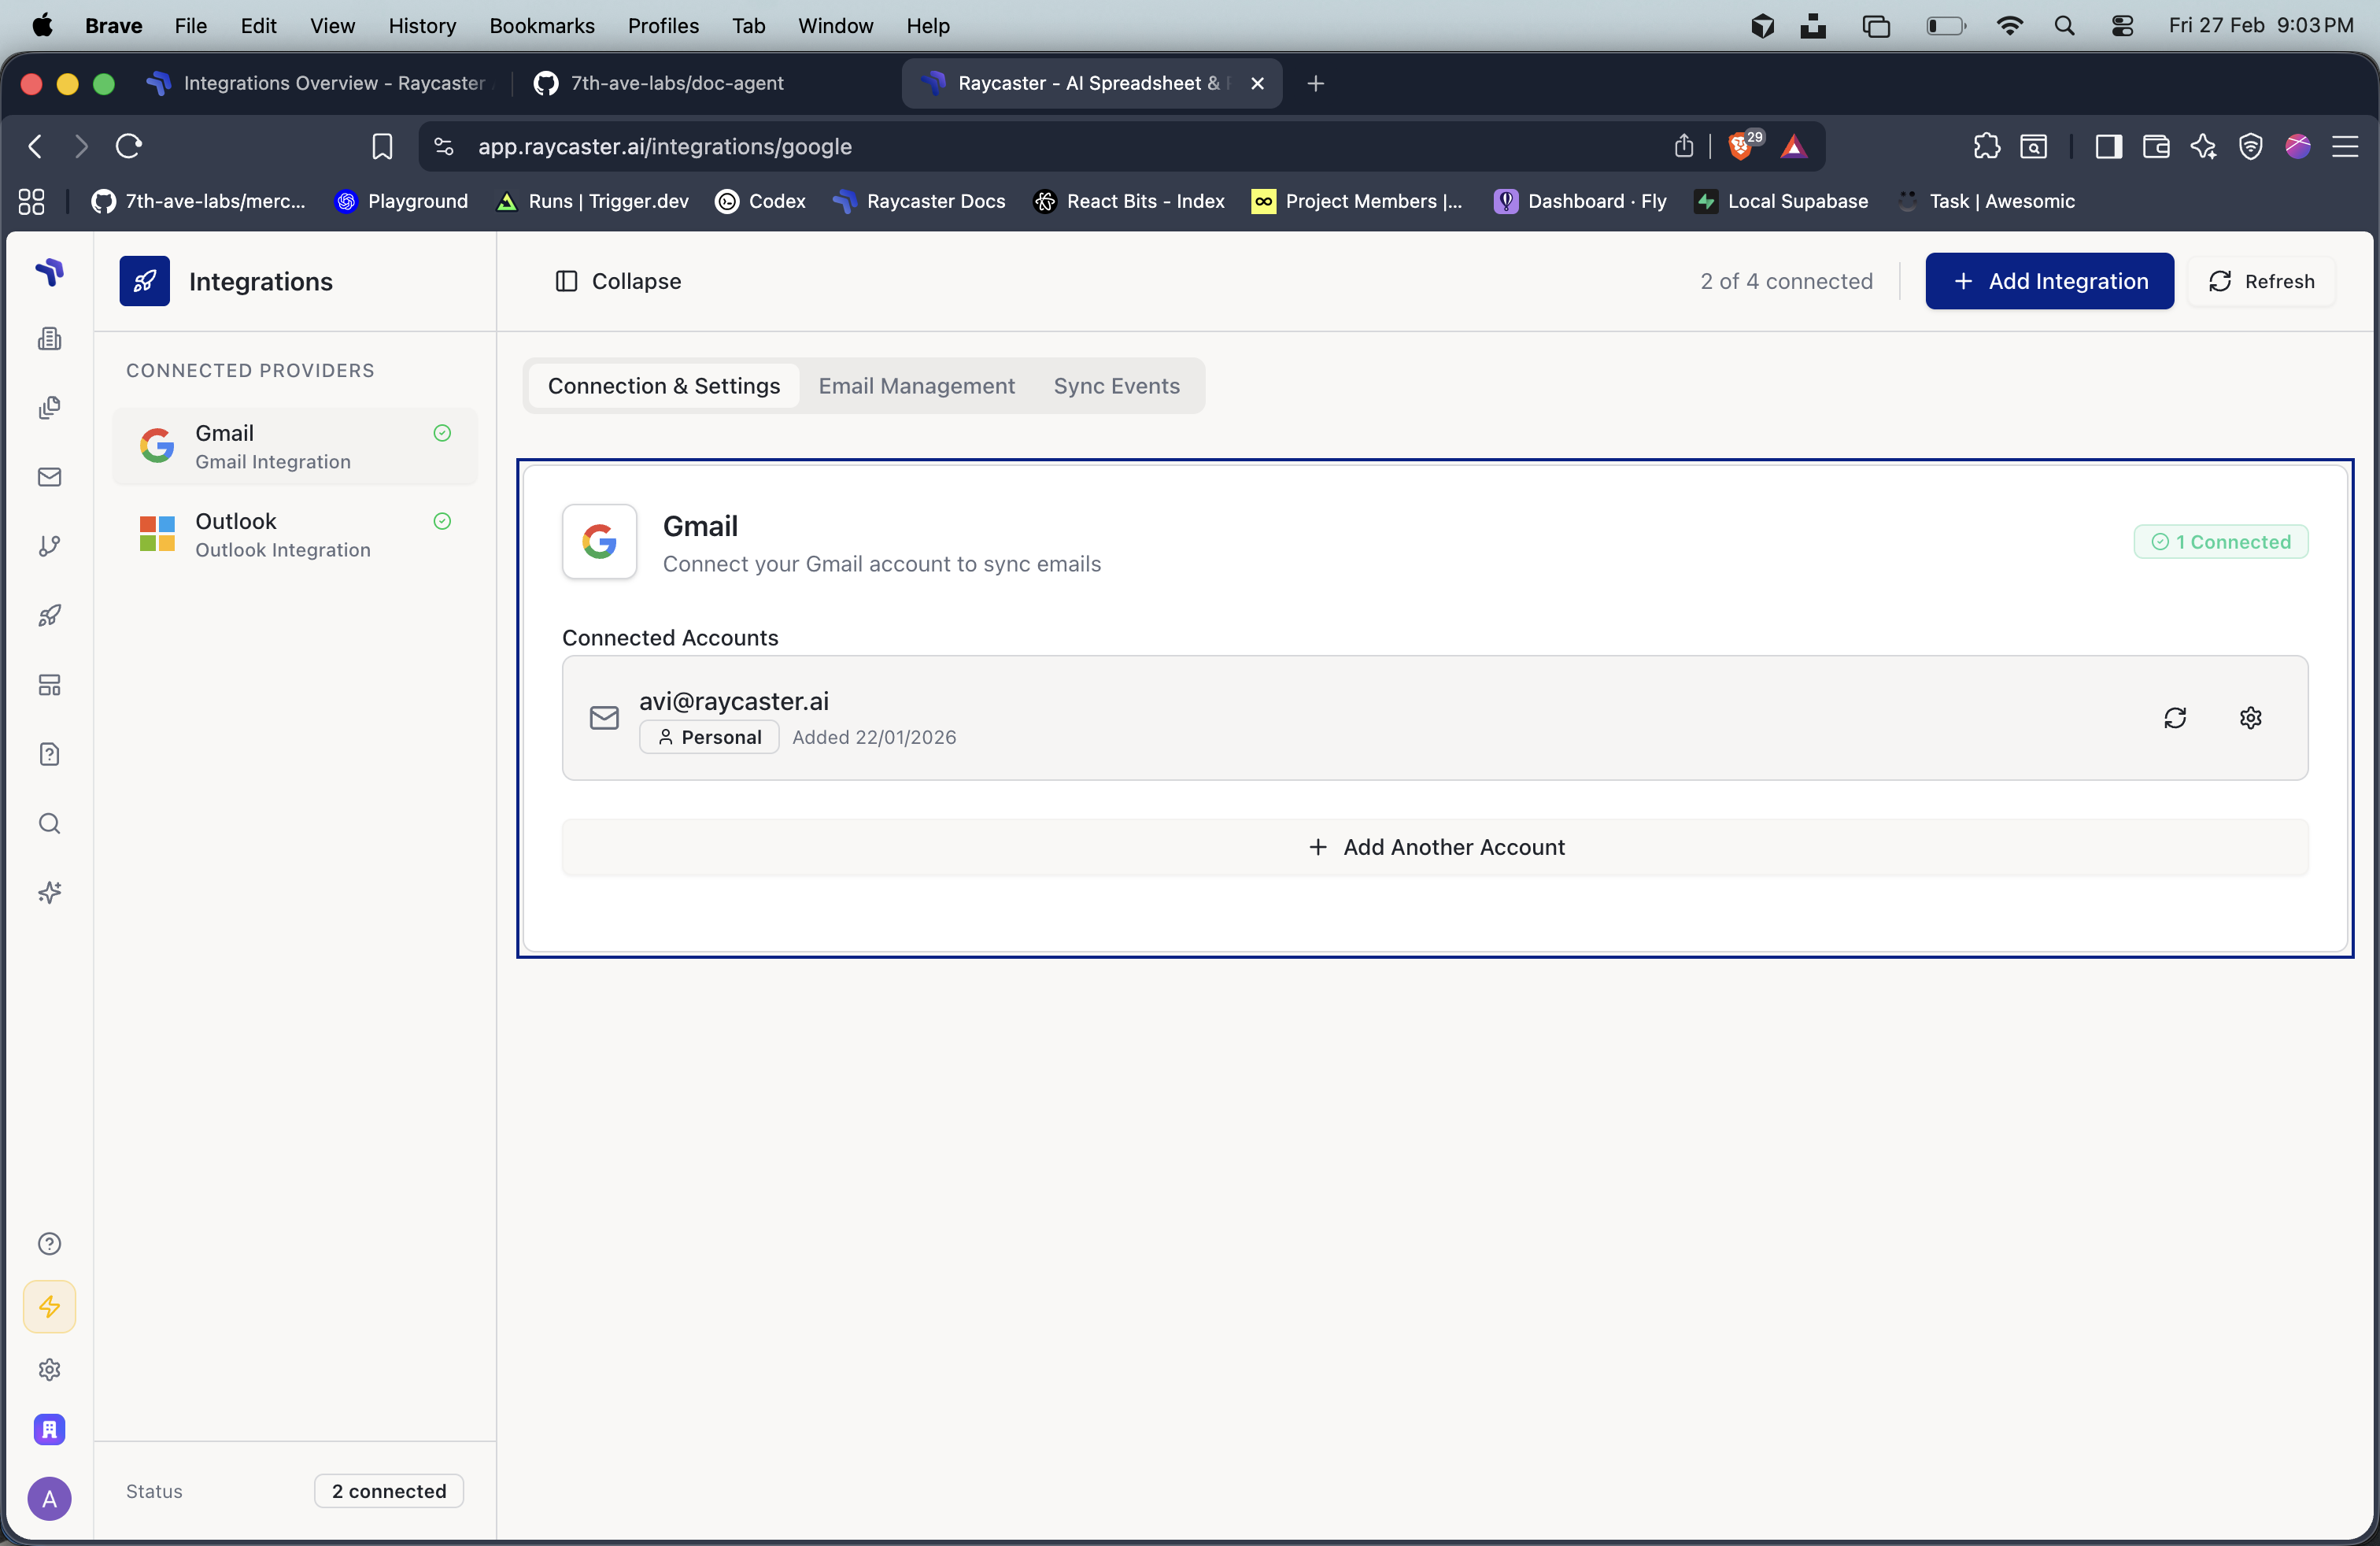This screenshot has height=1546, width=2380.
Task: Click the Brave Rewards triangle icon
Action: [x=1794, y=146]
